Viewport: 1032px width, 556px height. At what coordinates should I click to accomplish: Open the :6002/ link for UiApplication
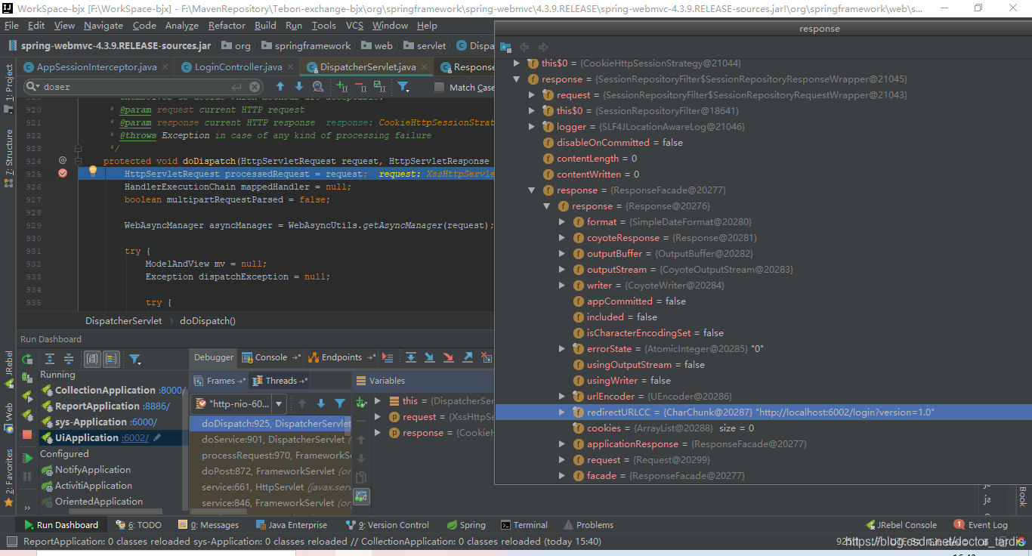[134, 438]
